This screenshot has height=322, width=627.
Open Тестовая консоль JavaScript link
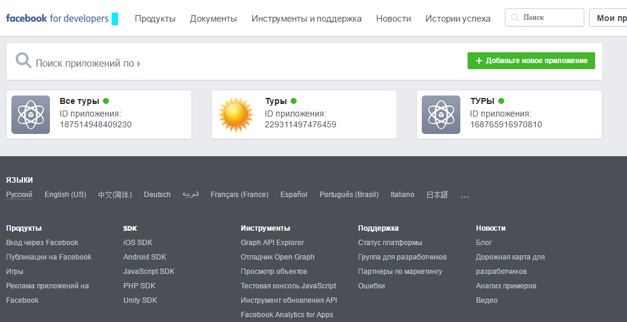click(288, 286)
